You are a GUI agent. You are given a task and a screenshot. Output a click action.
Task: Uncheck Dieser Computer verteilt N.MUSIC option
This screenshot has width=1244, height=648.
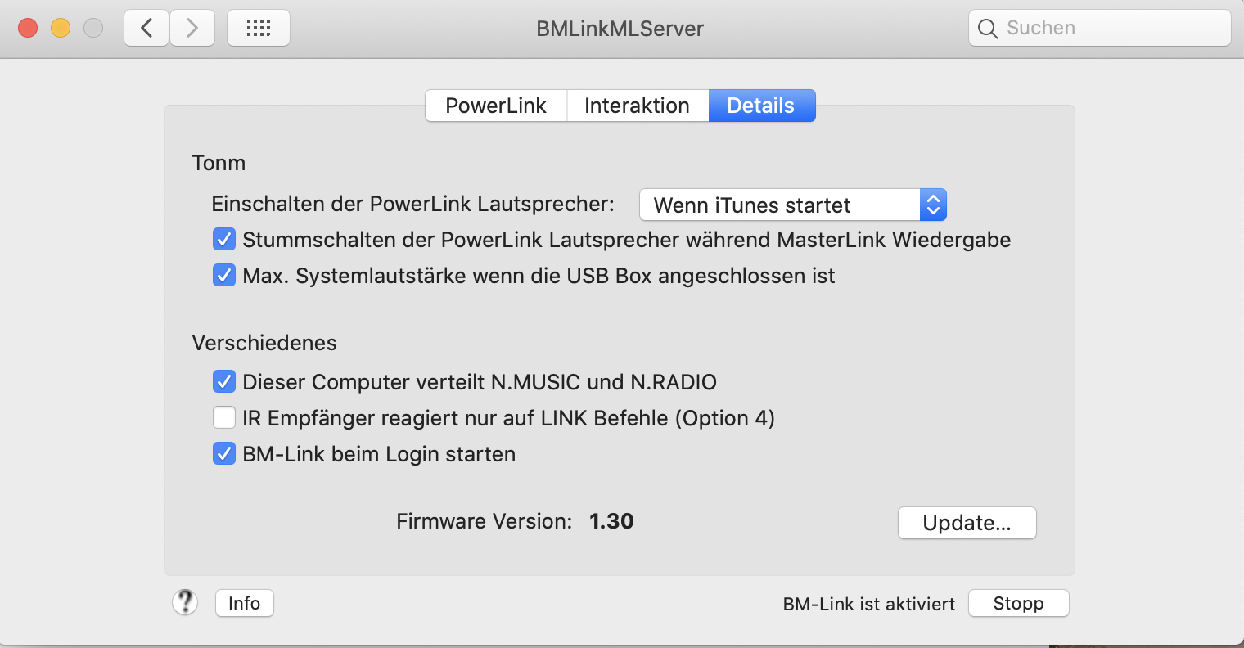click(x=224, y=382)
